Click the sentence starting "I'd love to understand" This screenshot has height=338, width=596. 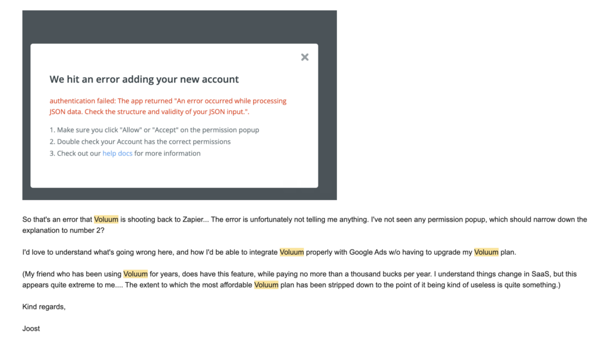point(87,252)
